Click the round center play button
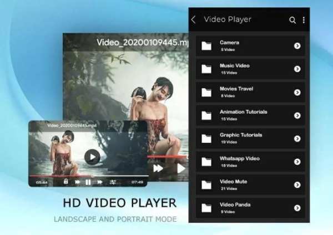 (x=92, y=157)
